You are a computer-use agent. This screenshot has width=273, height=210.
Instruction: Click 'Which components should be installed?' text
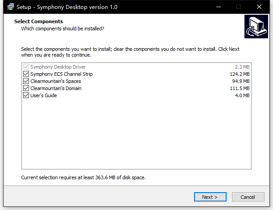(63, 29)
